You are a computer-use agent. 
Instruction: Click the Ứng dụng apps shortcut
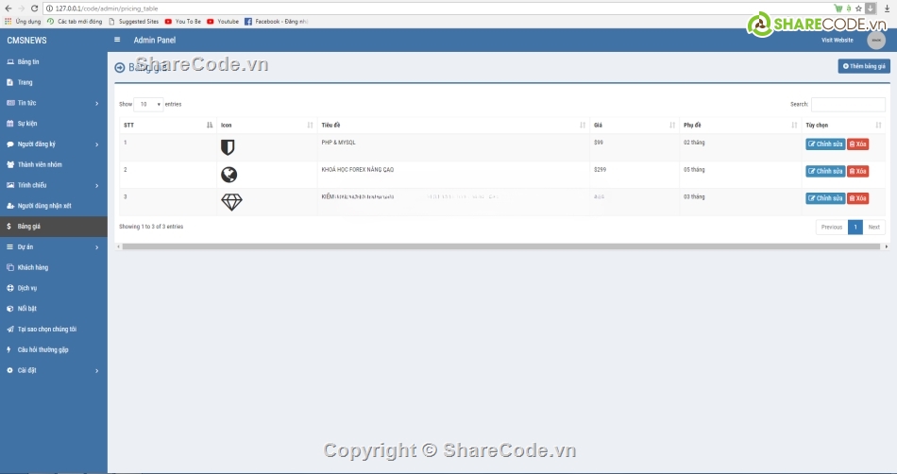(x=23, y=21)
